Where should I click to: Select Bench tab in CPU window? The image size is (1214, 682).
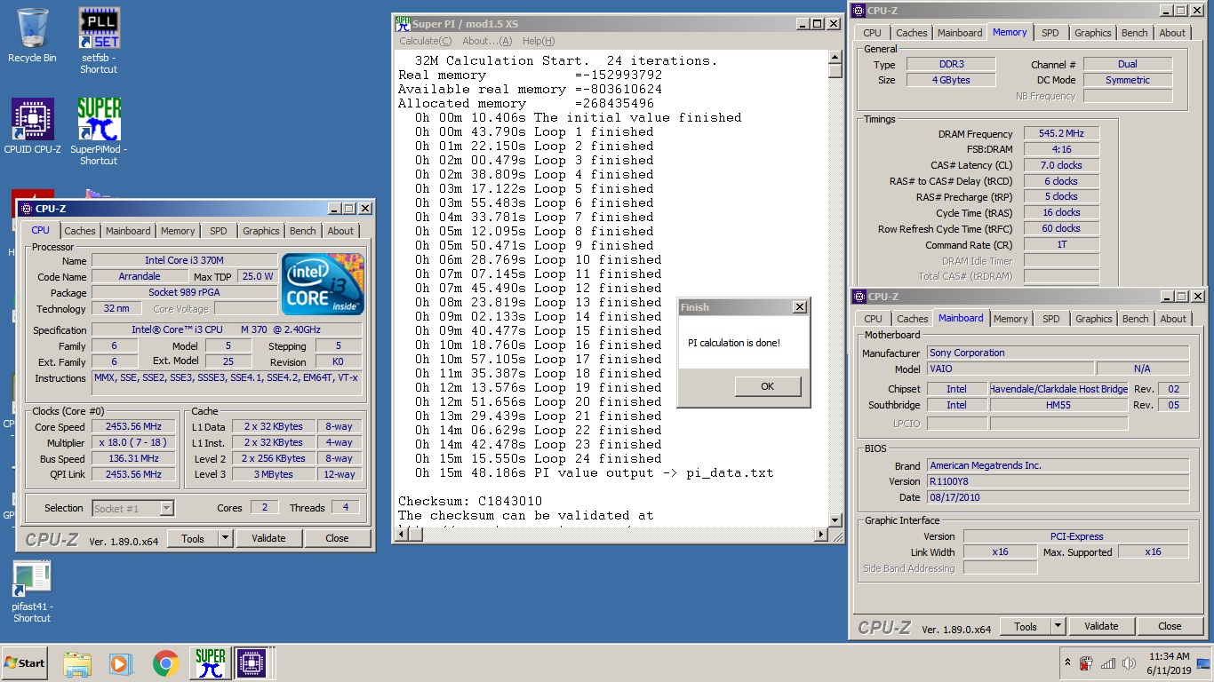click(x=303, y=231)
